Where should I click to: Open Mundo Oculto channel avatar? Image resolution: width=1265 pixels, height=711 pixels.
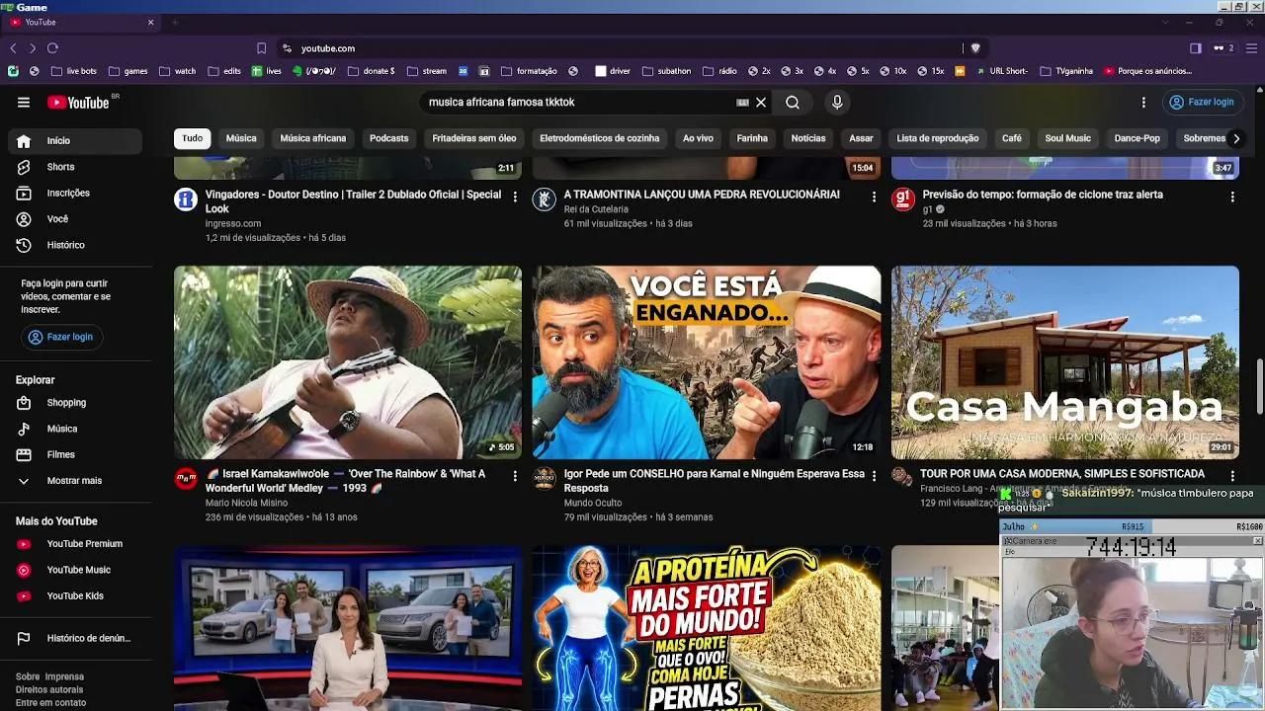coord(545,479)
